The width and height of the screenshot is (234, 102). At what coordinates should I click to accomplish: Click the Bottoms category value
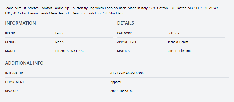click(173, 33)
